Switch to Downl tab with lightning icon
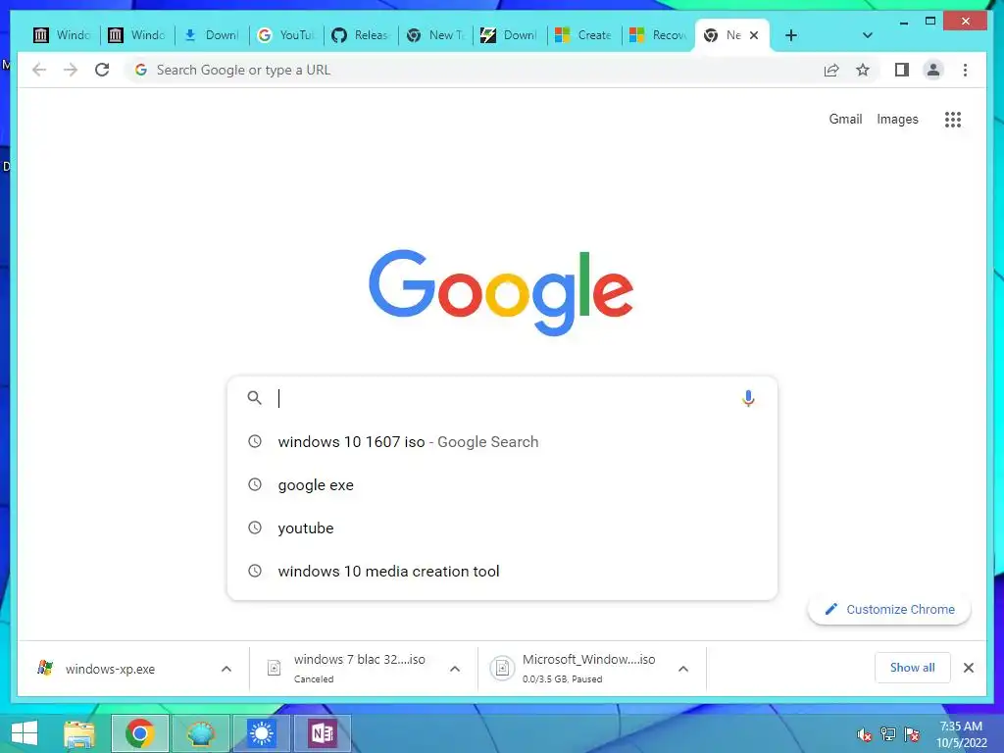Viewport: 1004px width, 753px height. (510, 35)
